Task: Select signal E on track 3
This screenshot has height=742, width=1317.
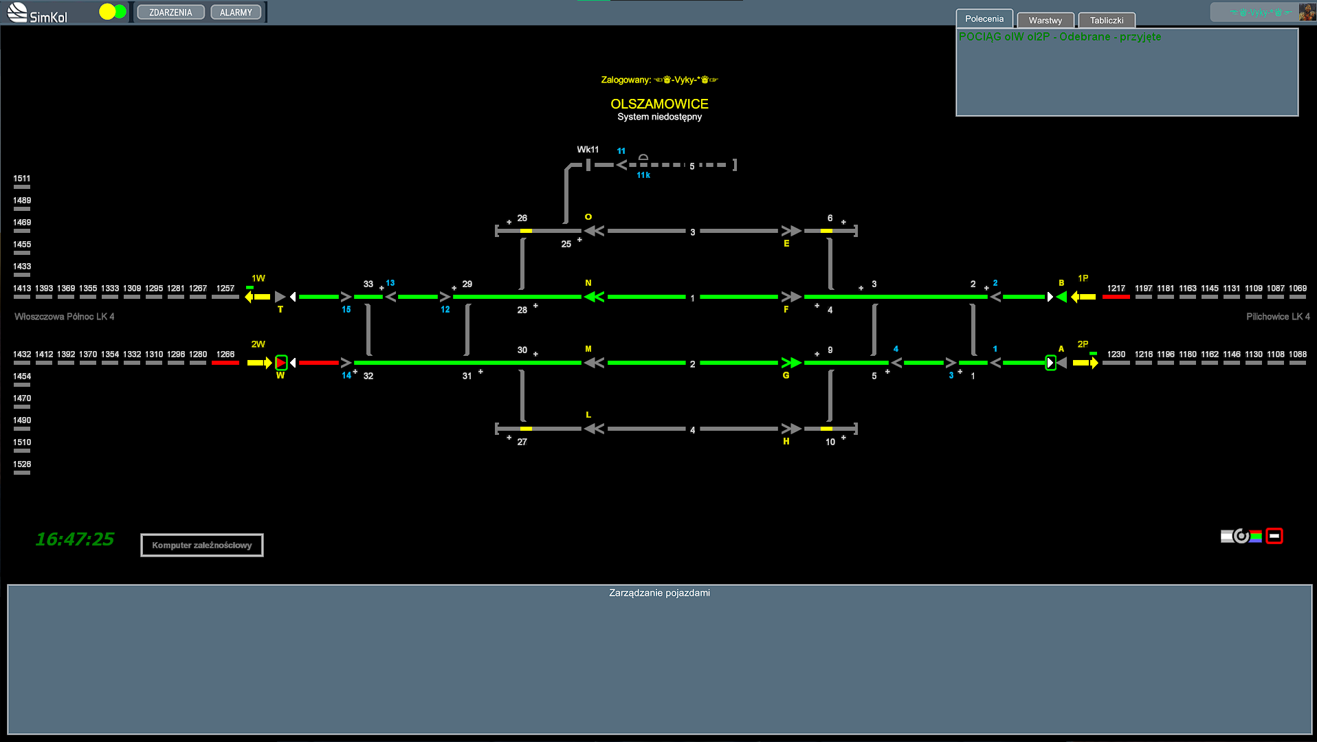Action: [x=791, y=231]
